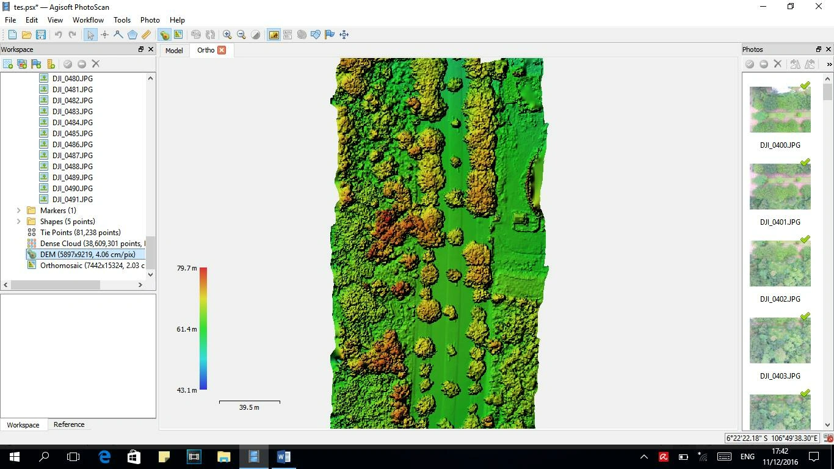Switch to the Reference pane tab
The image size is (834, 469).
[x=69, y=424]
